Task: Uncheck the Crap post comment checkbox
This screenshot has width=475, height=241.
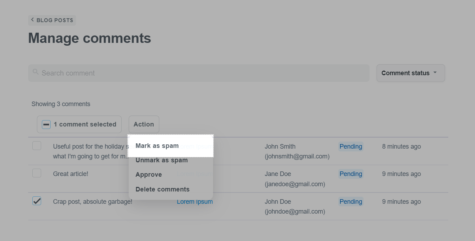Action: click(37, 201)
